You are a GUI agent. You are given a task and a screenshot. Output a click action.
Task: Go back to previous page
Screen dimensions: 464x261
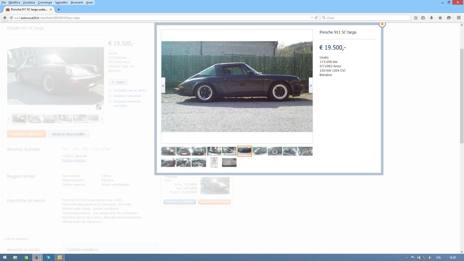click(x=5, y=18)
